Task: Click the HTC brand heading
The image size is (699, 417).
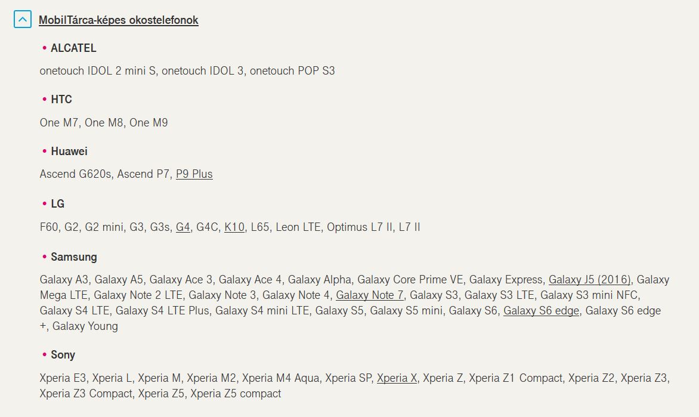Action: [x=61, y=99]
